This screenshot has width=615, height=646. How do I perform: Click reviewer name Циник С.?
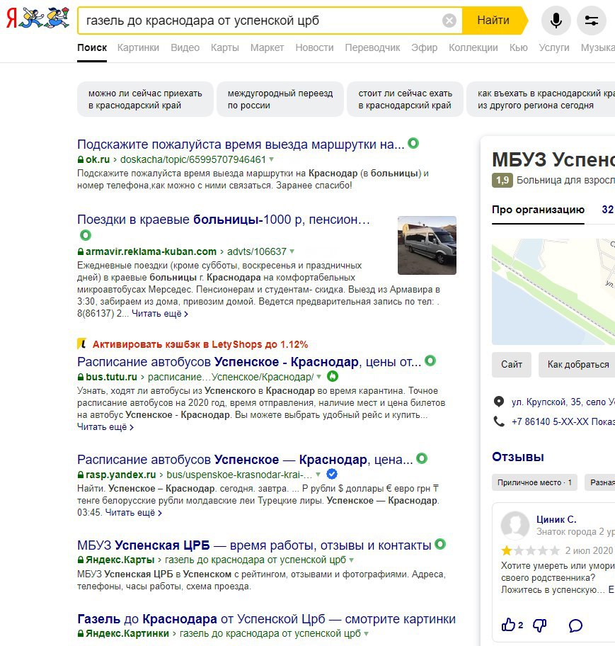point(556,519)
